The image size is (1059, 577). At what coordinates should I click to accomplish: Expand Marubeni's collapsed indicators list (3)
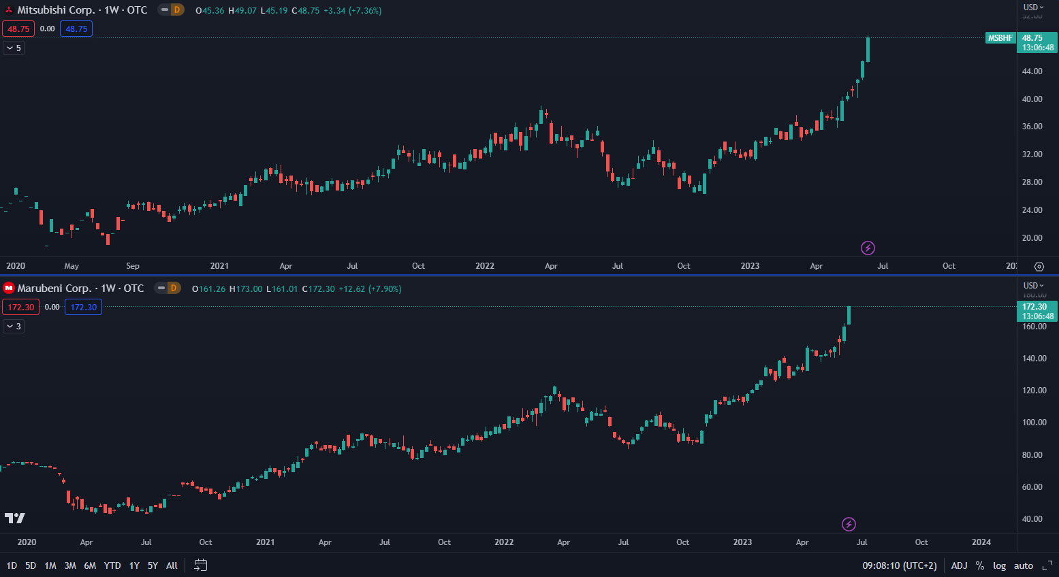[x=14, y=327]
